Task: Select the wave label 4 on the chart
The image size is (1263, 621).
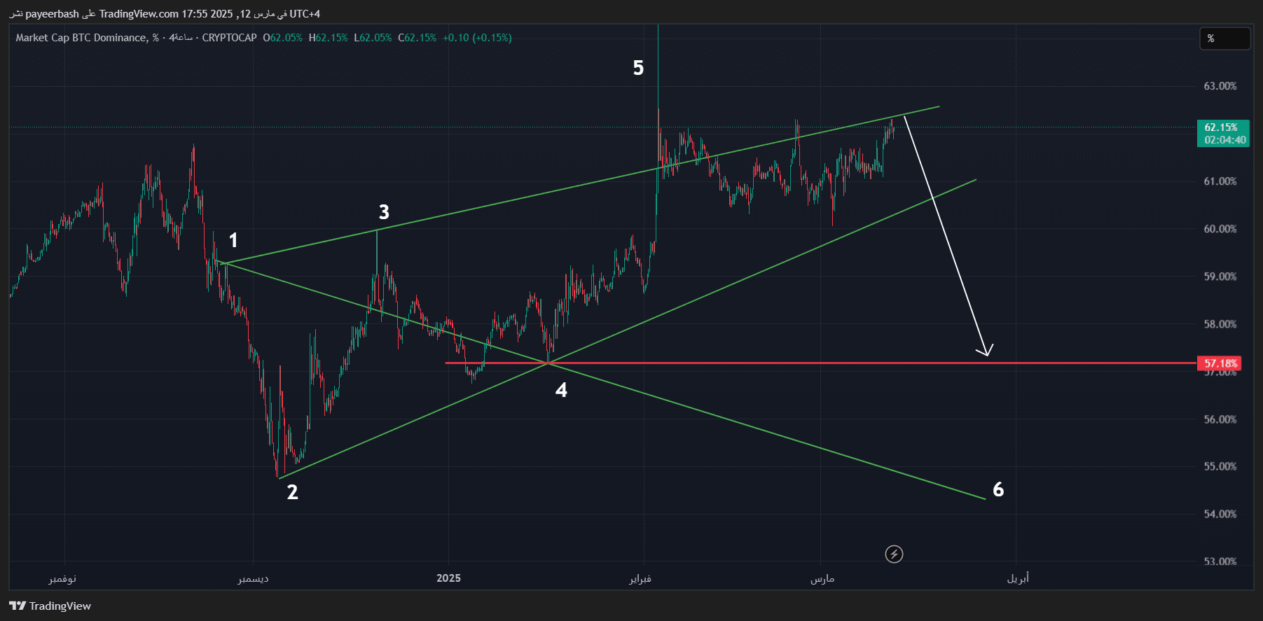Action: pos(561,390)
